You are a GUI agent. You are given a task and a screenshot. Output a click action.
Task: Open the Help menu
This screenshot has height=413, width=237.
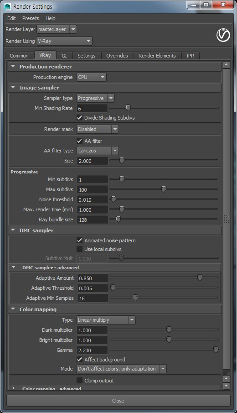[50, 18]
